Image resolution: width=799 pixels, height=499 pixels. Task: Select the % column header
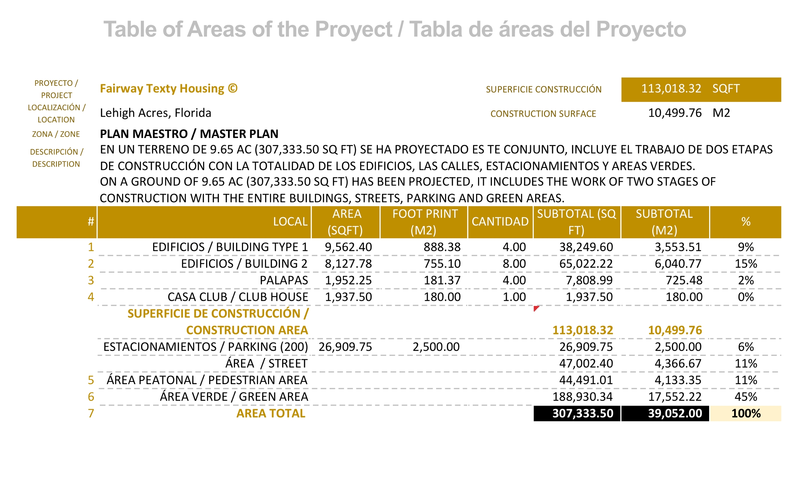tap(746, 222)
